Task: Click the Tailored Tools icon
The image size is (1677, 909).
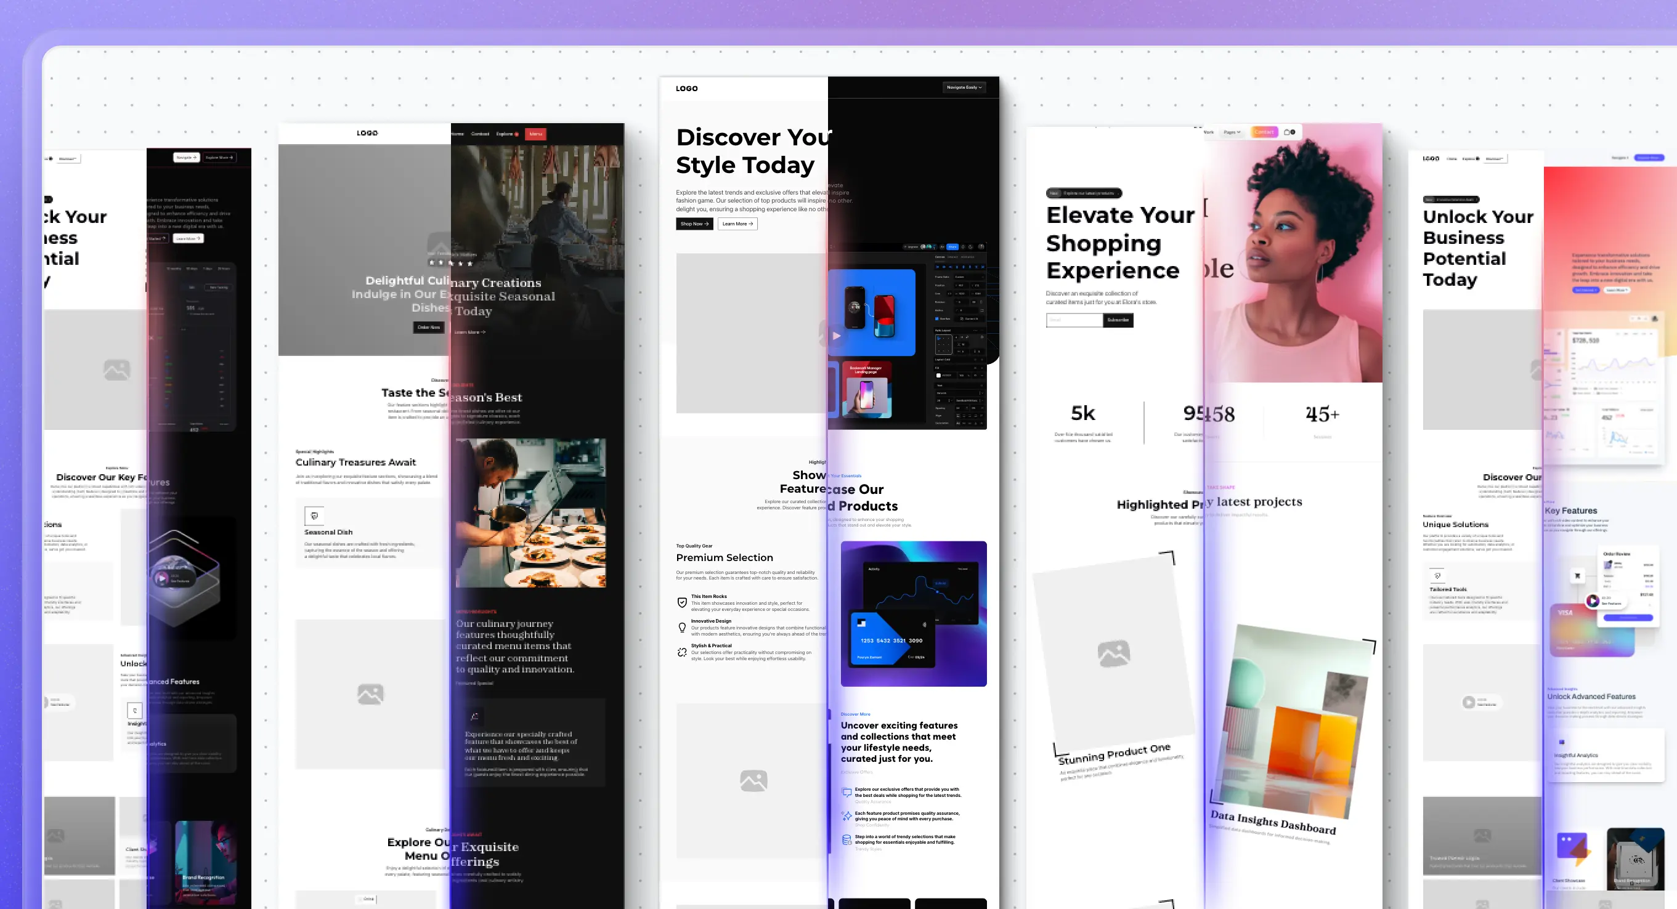Action: click(1437, 576)
